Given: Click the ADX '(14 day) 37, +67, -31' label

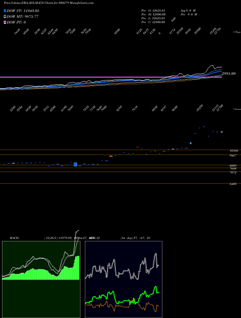Looking at the screenshot, I should coord(135,238).
